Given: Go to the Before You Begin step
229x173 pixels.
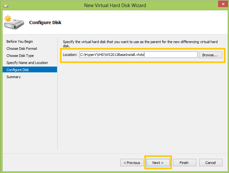Looking at the screenshot, I should 20,41.
